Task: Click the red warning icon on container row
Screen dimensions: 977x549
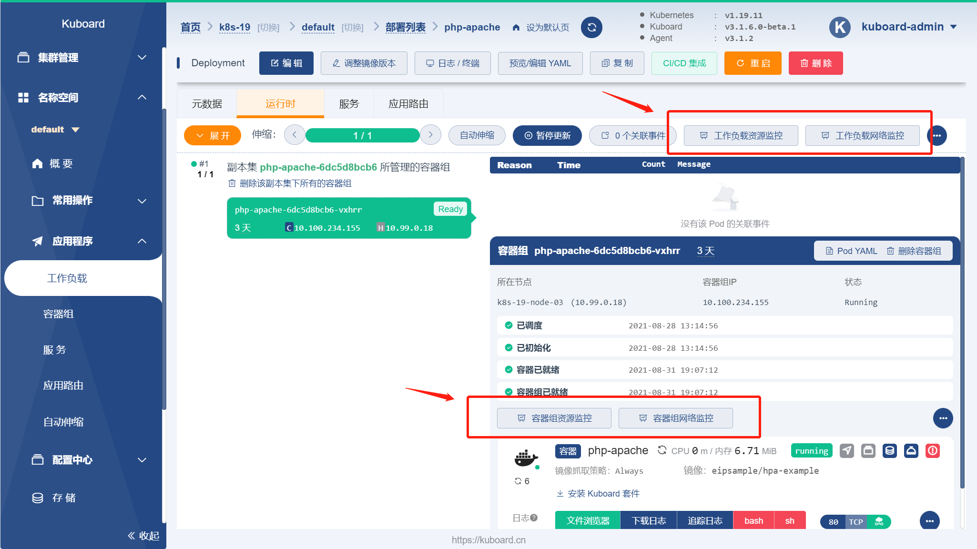Action: pyautogui.click(x=933, y=450)
